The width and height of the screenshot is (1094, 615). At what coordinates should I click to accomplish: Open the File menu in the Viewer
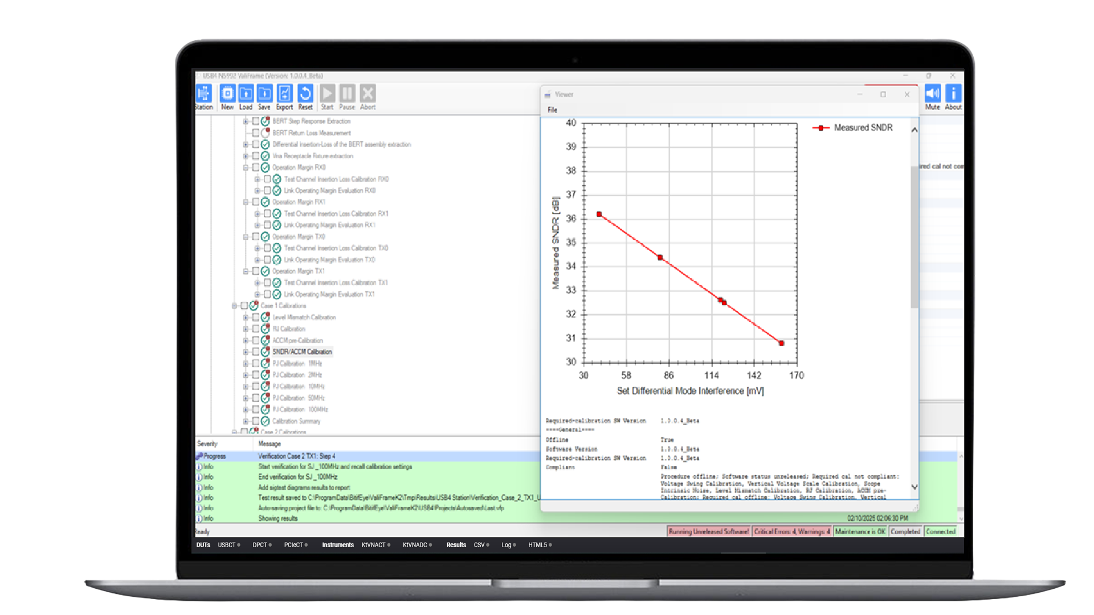tap(552, 110)
